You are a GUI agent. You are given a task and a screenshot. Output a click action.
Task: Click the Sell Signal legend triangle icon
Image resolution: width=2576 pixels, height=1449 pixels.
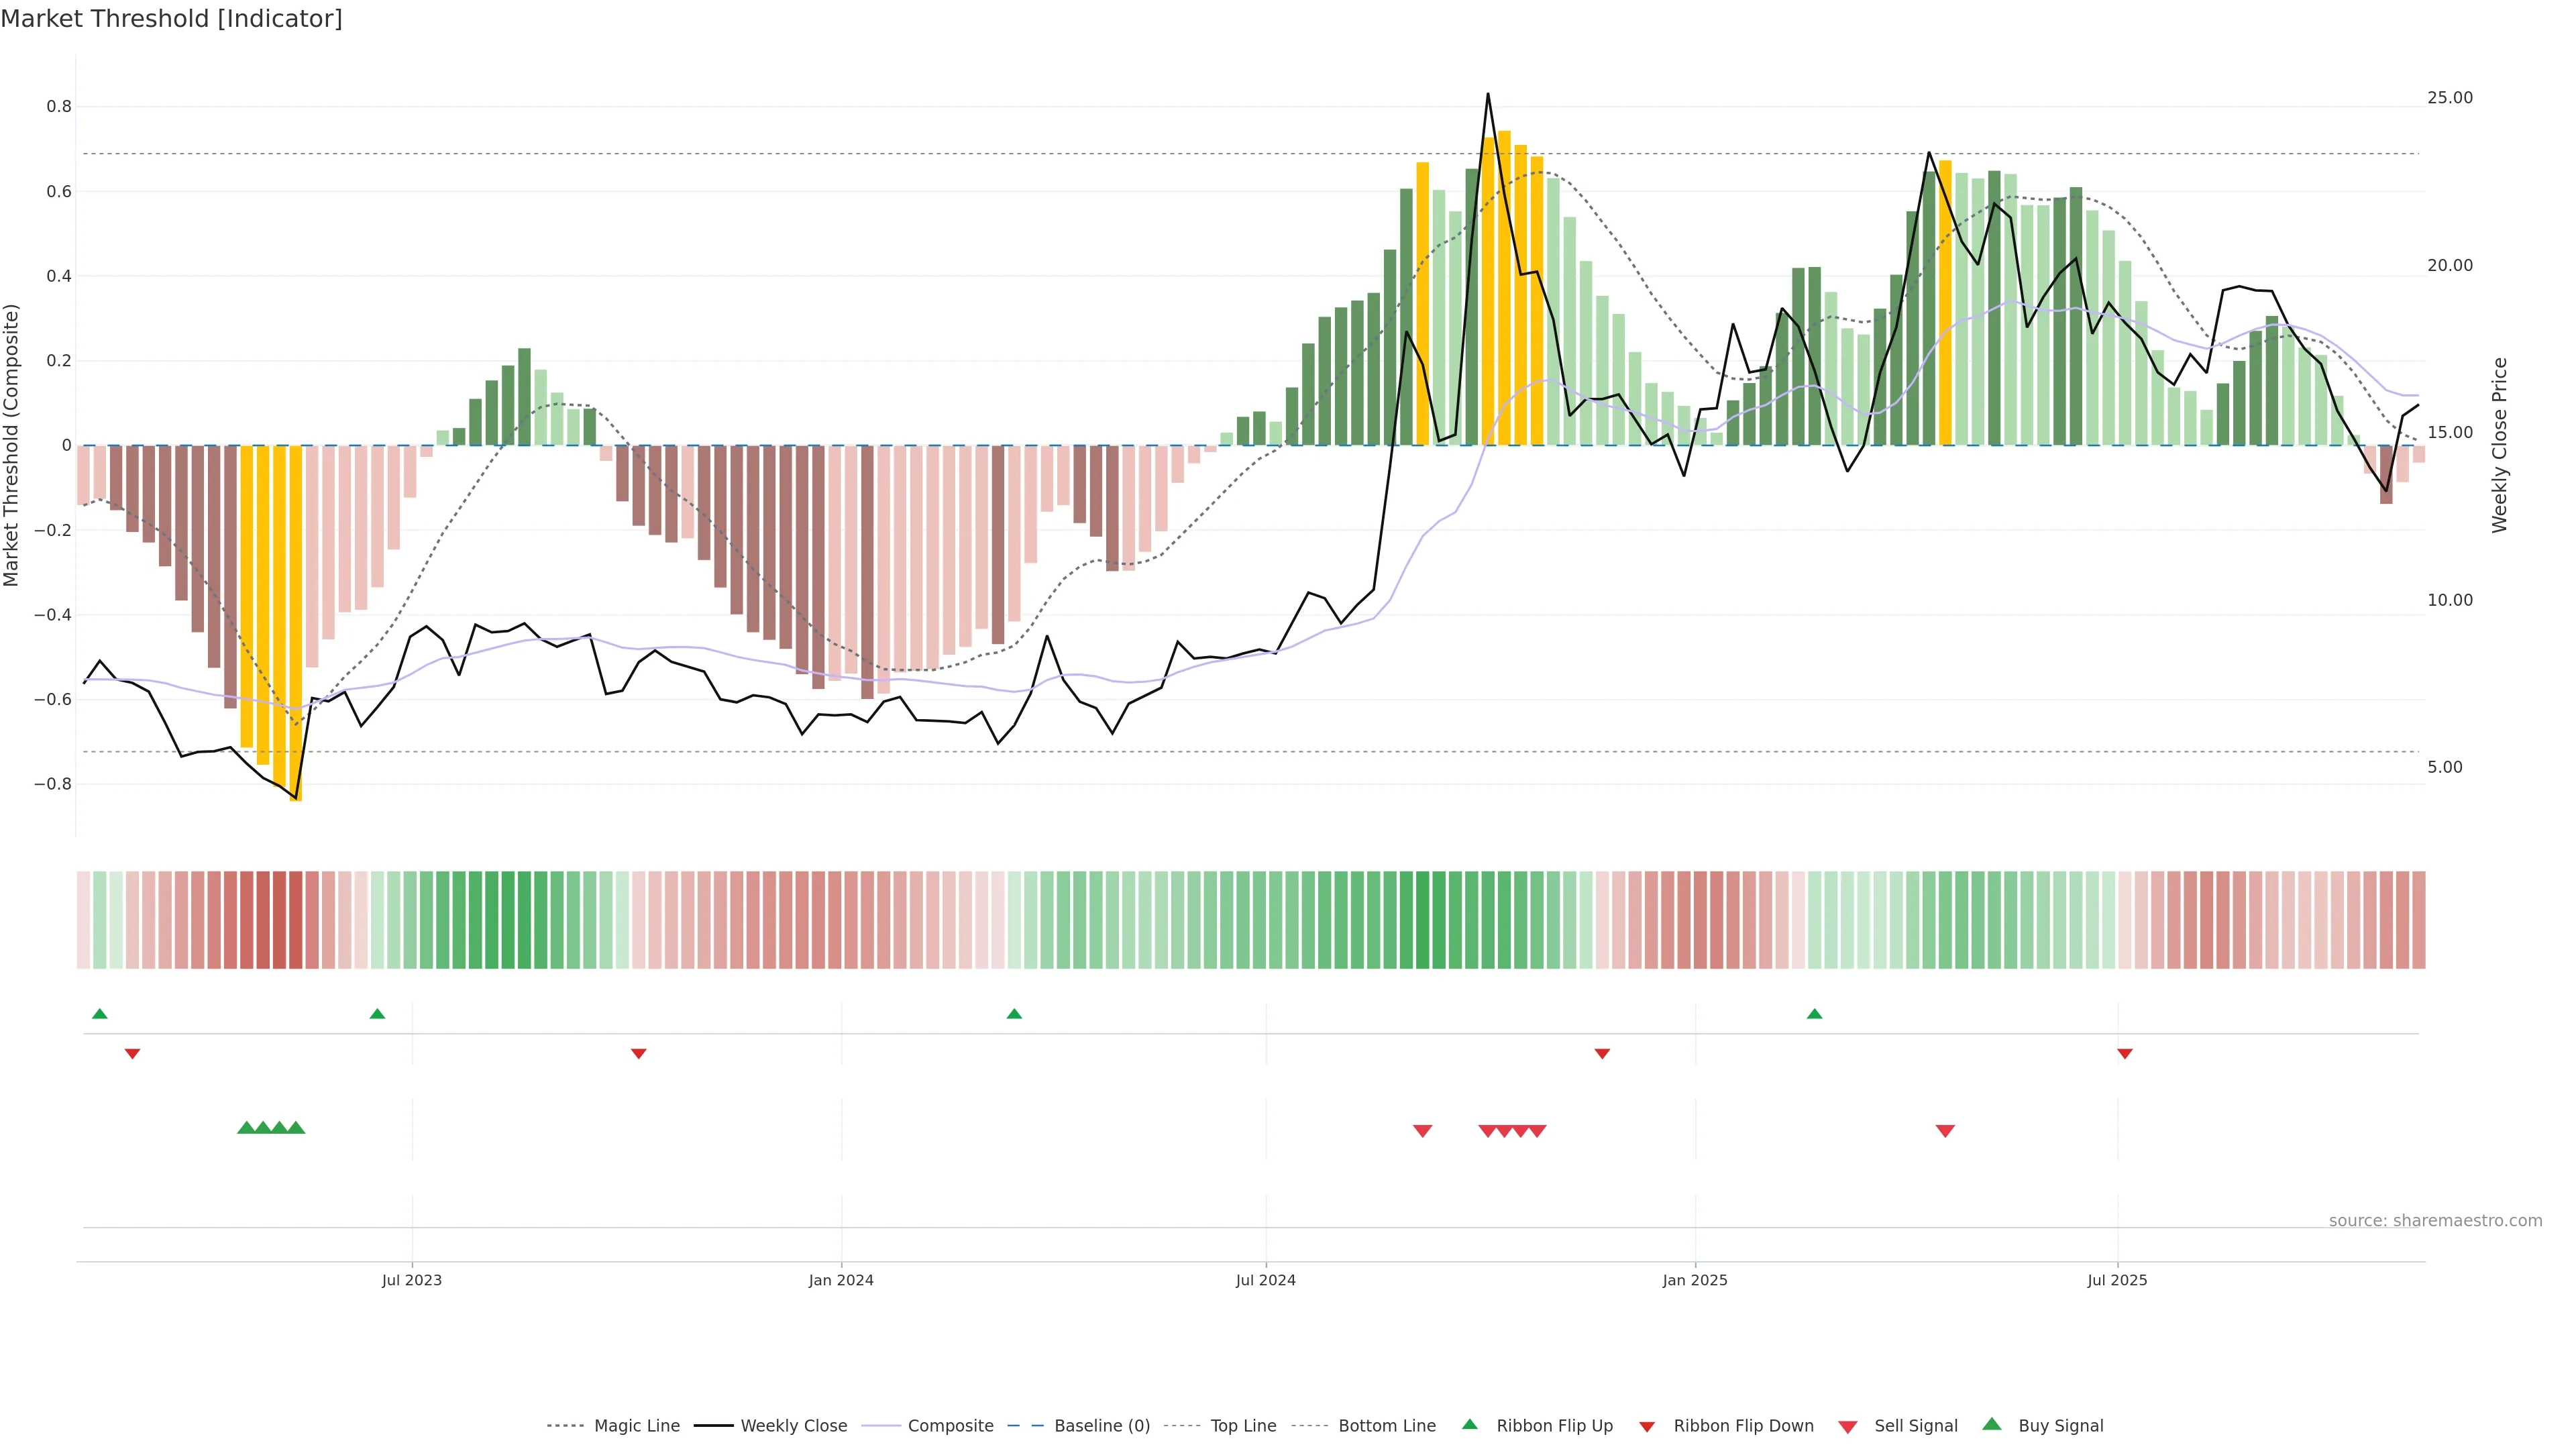pyautogui.click(x=1847, y=1427)
